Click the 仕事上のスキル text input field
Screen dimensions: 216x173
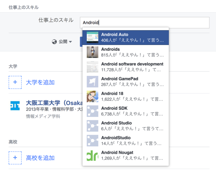point(145,23)
